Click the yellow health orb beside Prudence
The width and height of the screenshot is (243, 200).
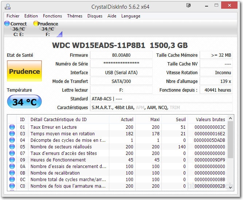pos(36,24)
